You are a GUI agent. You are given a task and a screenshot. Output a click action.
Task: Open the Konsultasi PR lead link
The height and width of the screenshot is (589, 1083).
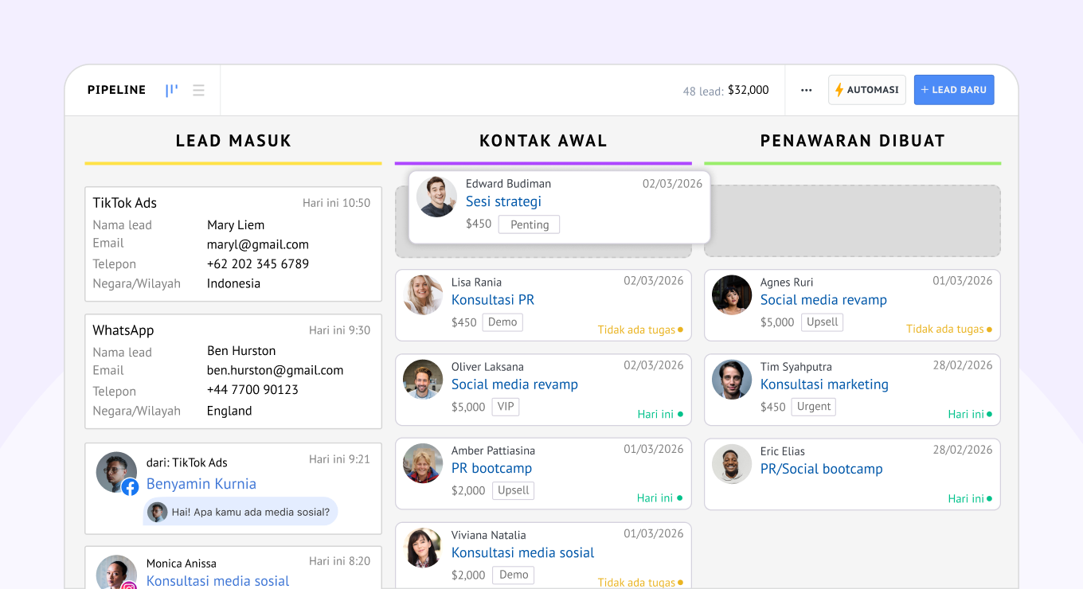492,300
